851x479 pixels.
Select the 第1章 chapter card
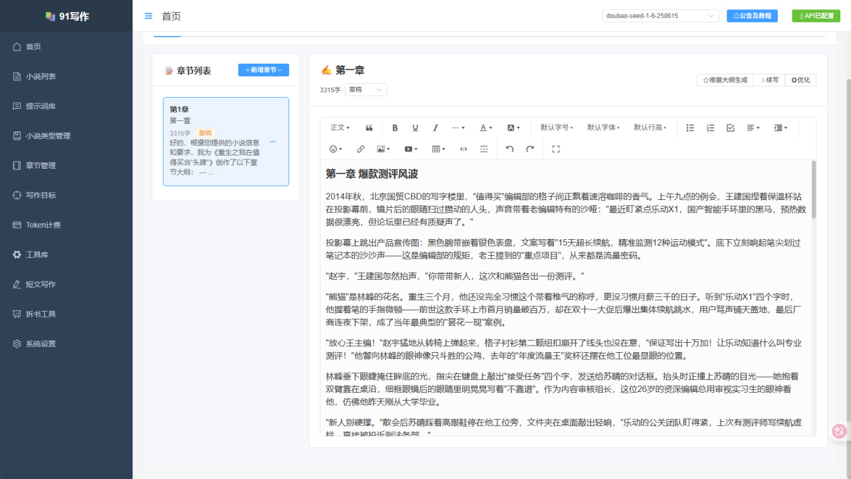coord(226,142)
